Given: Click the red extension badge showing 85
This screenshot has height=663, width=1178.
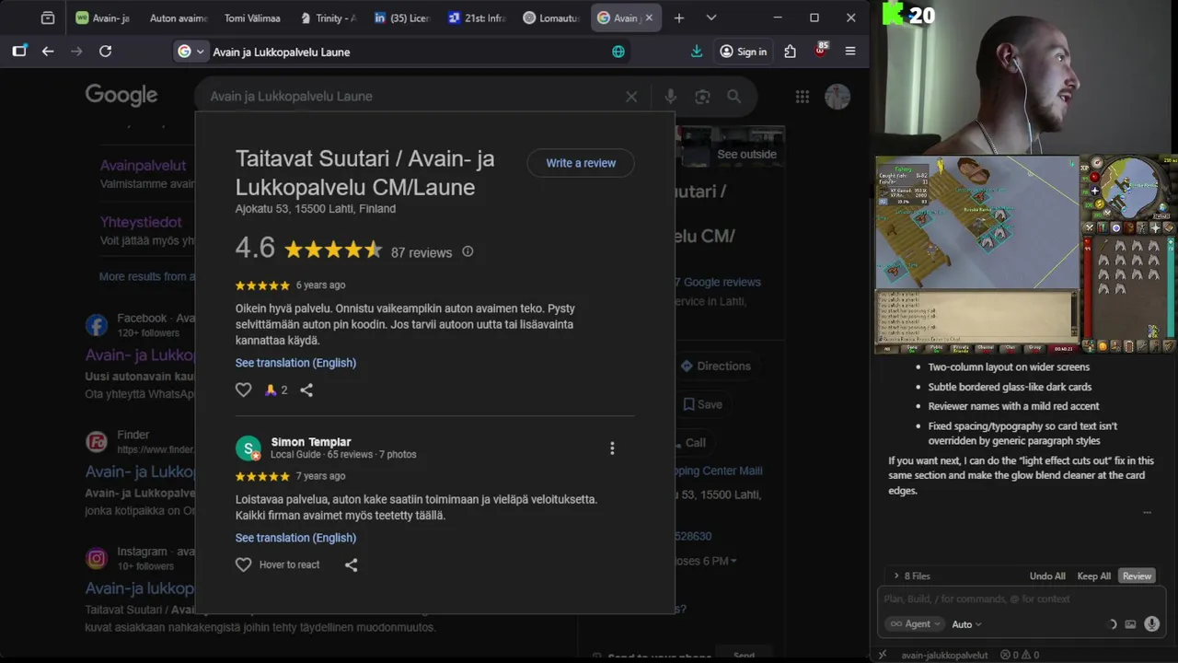Looking at the screenshot, I should tap(820, 50).
